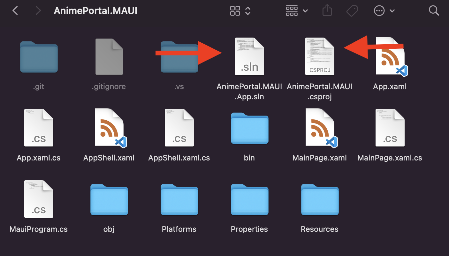Click the '.gitignore' file name label
Viewport: 449px width, 256px height.
pyautogui.click(x=109, y=87)
